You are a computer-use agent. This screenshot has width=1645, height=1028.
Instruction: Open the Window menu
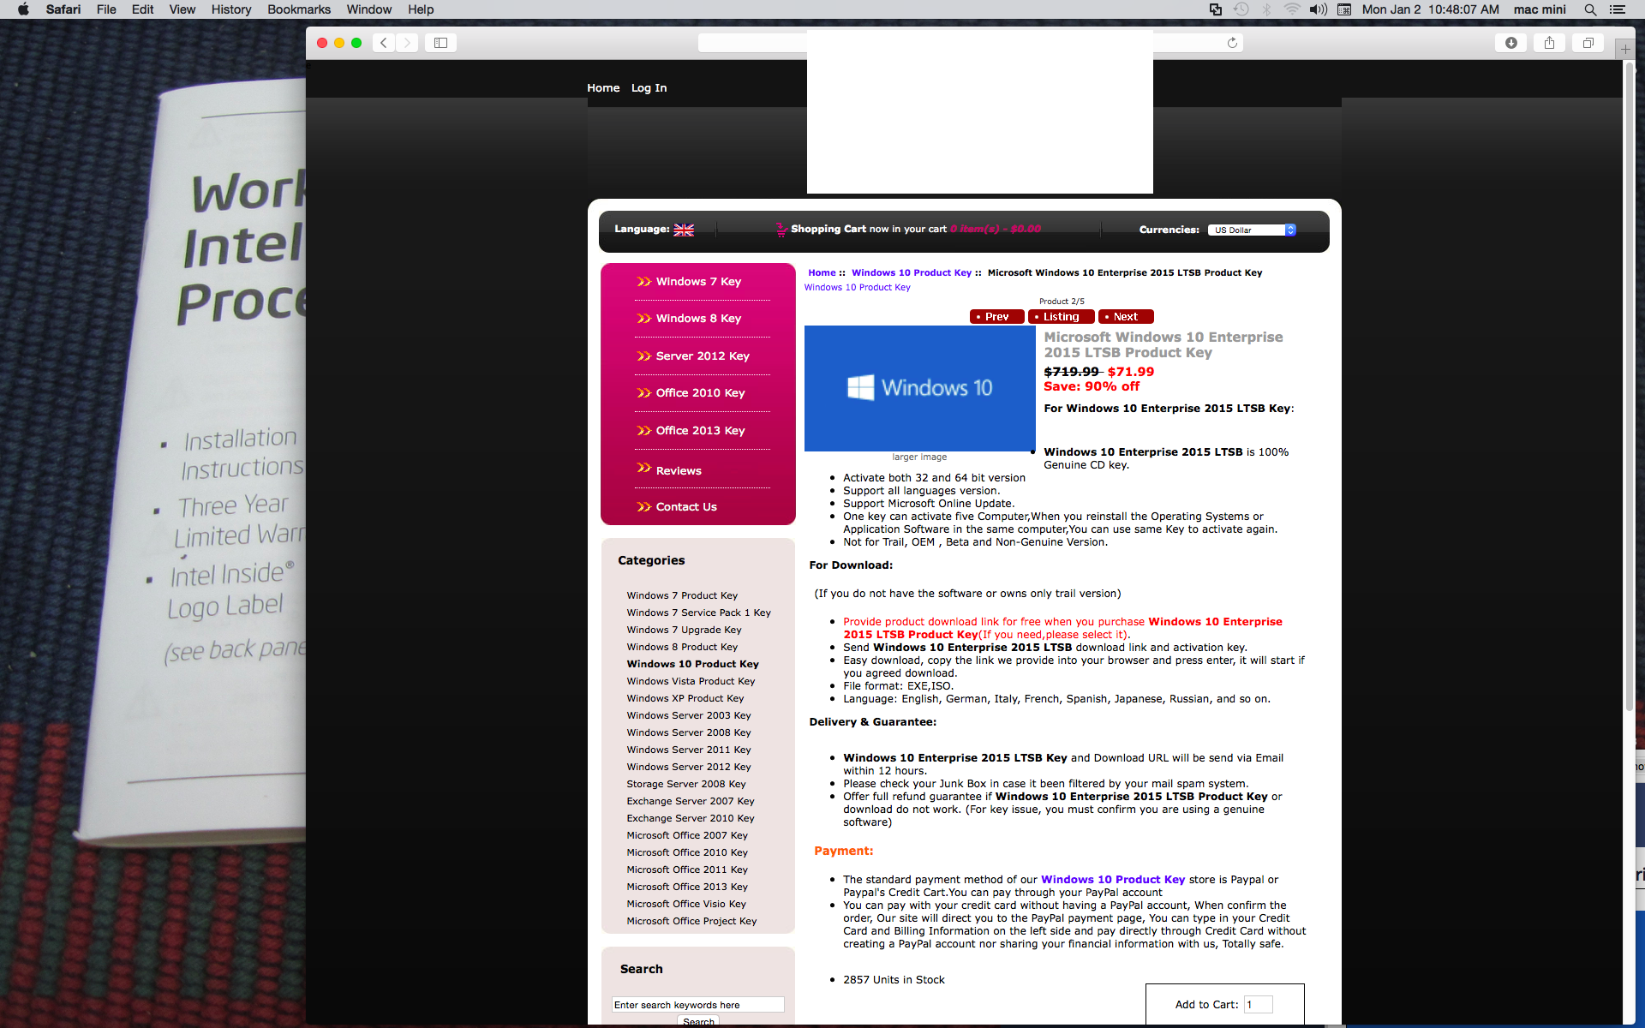click(369, 9)
